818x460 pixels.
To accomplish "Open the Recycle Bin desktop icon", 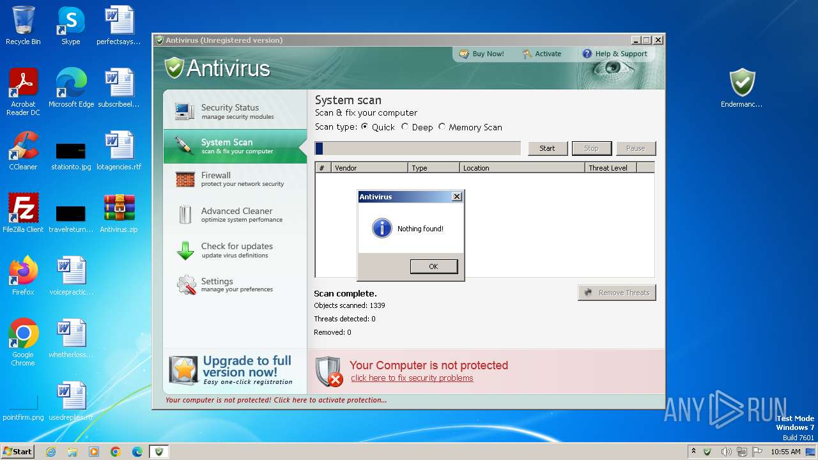I will pyautogui.click(x=23, y=26).
